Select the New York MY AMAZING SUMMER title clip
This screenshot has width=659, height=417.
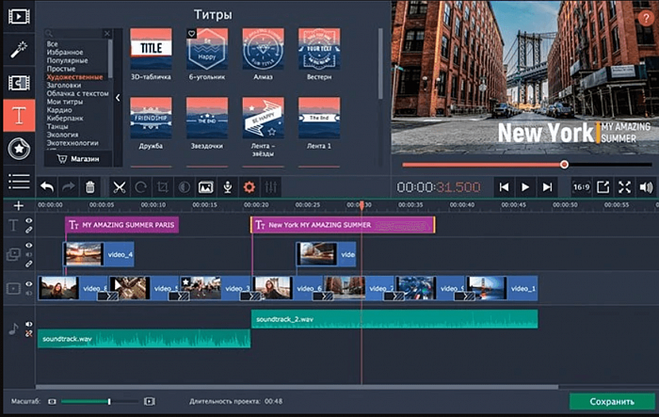click(x=343, y=225)
